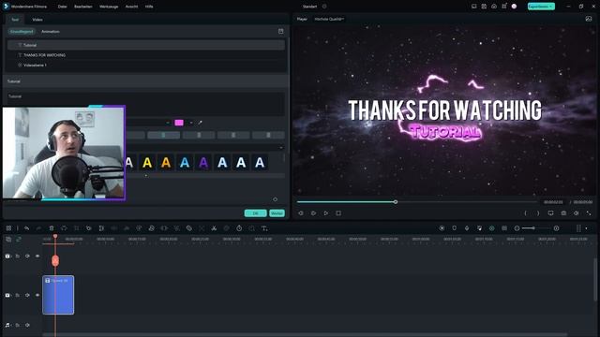
Task: Toggle visibility eye of second video track
Action: tap(37, 295)
